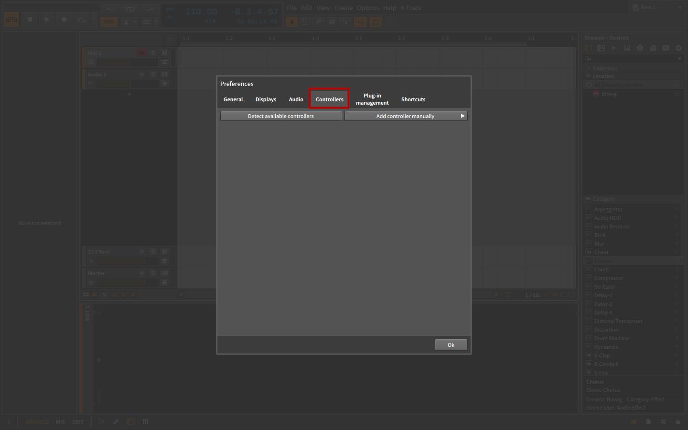Click the tempo value 110.00
The height and width of the screenshot is (430, 688).
[x=201, y=11]
